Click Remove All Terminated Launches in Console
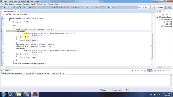Viewport: 173px width, 97px height. (x=138, y=71)
